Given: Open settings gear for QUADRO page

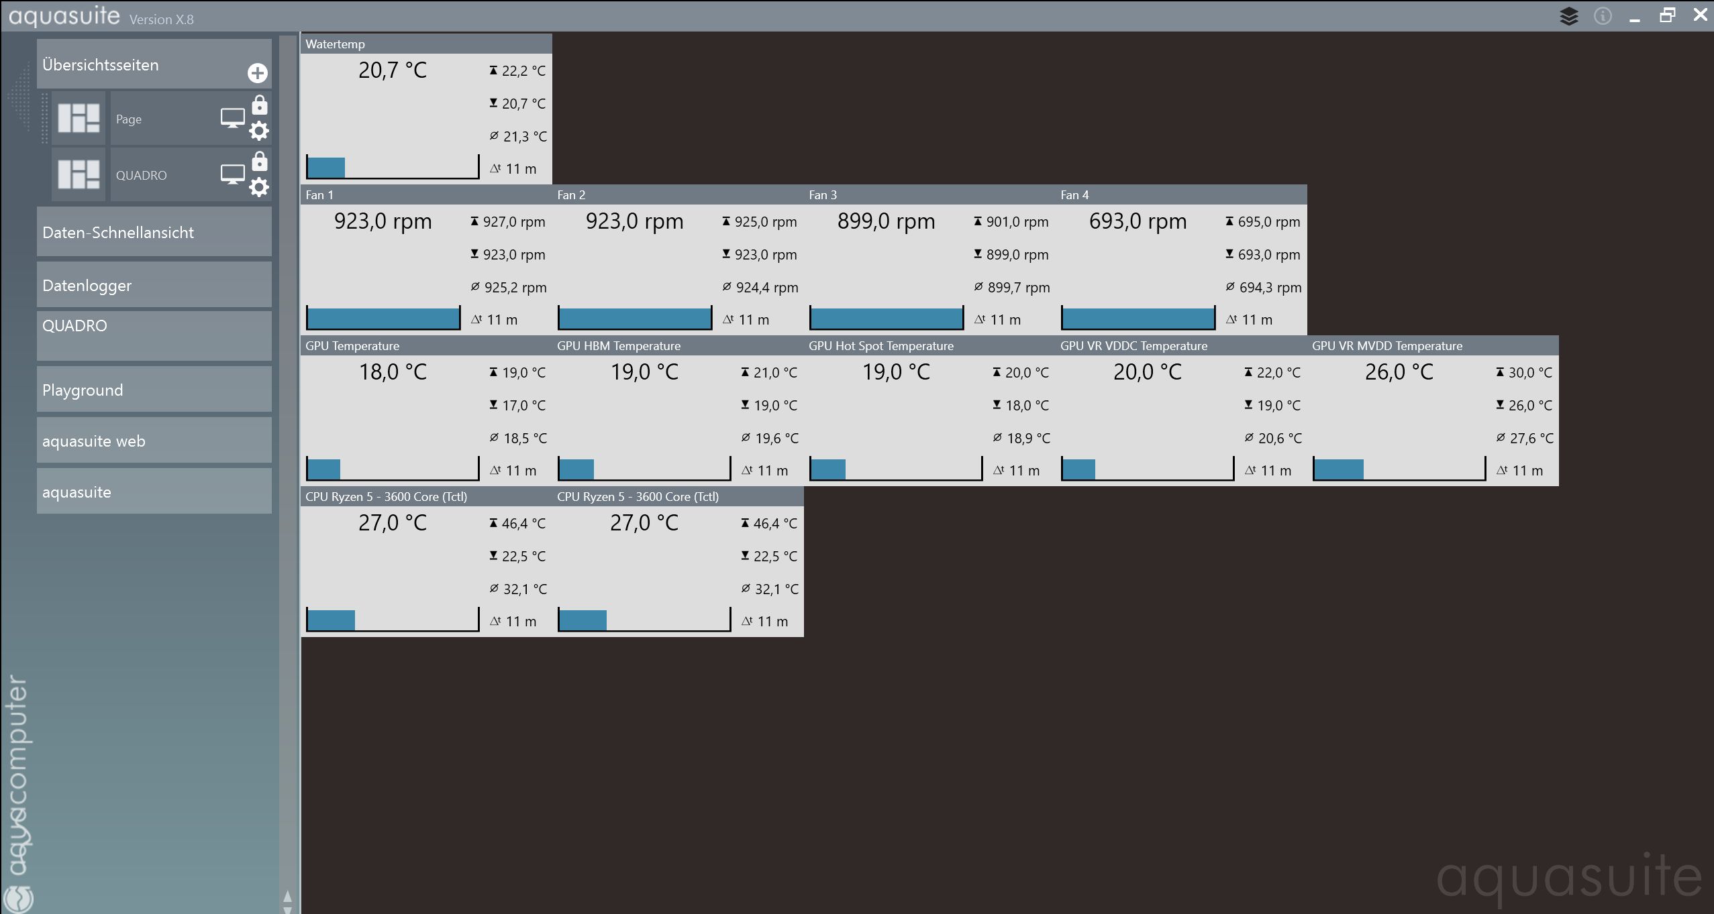Looking at the screenshot, I should [259, 187].
